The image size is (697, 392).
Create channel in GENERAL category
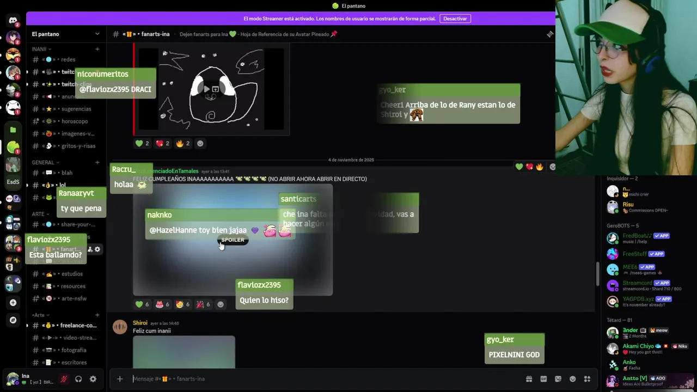(x=97, y=162)
